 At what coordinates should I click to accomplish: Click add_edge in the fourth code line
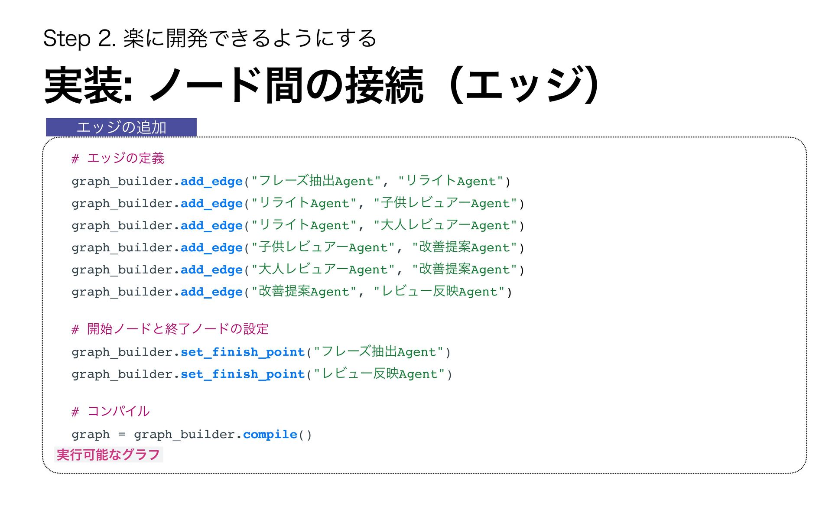211,247
